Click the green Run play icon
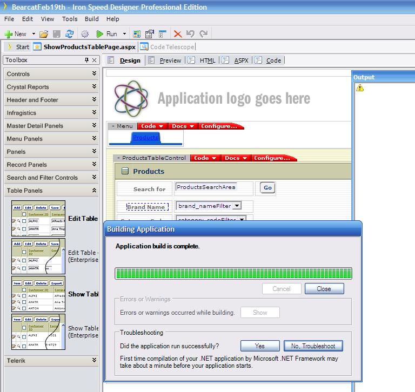Screen dimensions: 415x392 (100, 34)
